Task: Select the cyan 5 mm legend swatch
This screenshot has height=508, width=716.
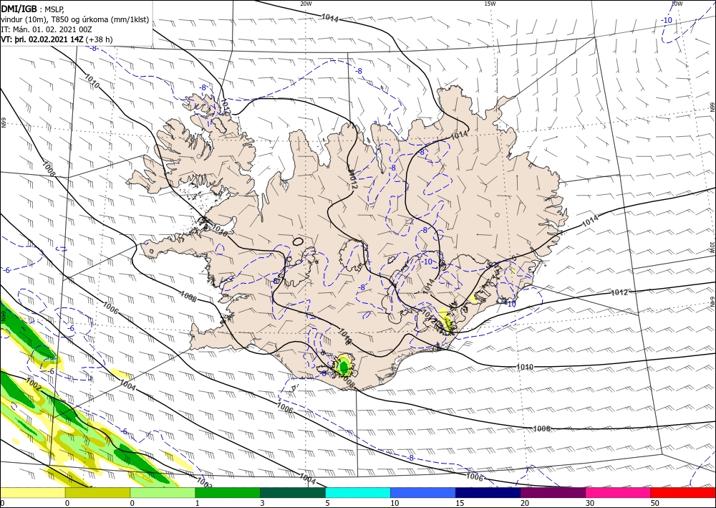Action: 358,493
